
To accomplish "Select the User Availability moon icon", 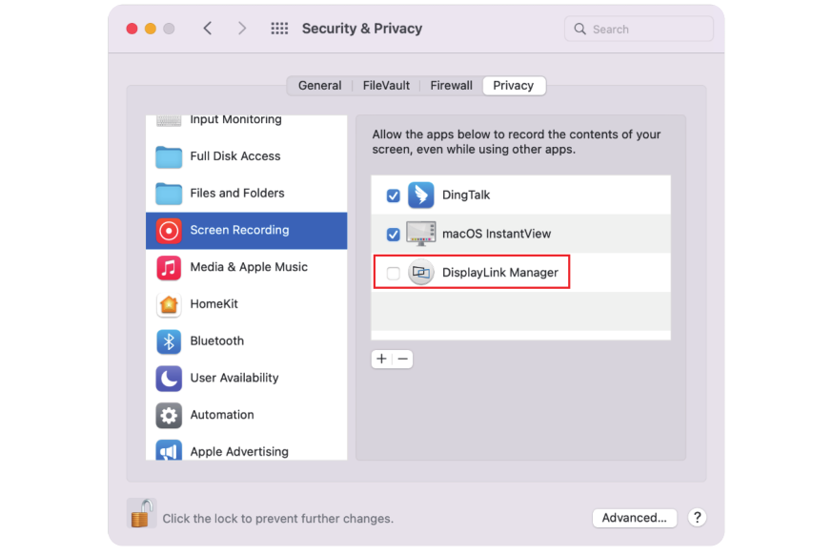I will (169, 379).
